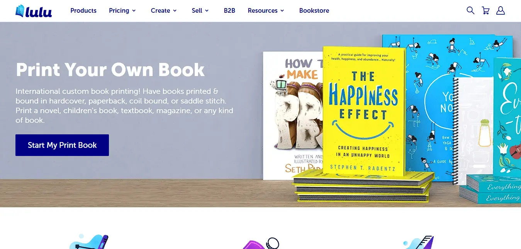
Task: Click the ruler illustration icon at bottom right
Action: click(x=419, y=242)
